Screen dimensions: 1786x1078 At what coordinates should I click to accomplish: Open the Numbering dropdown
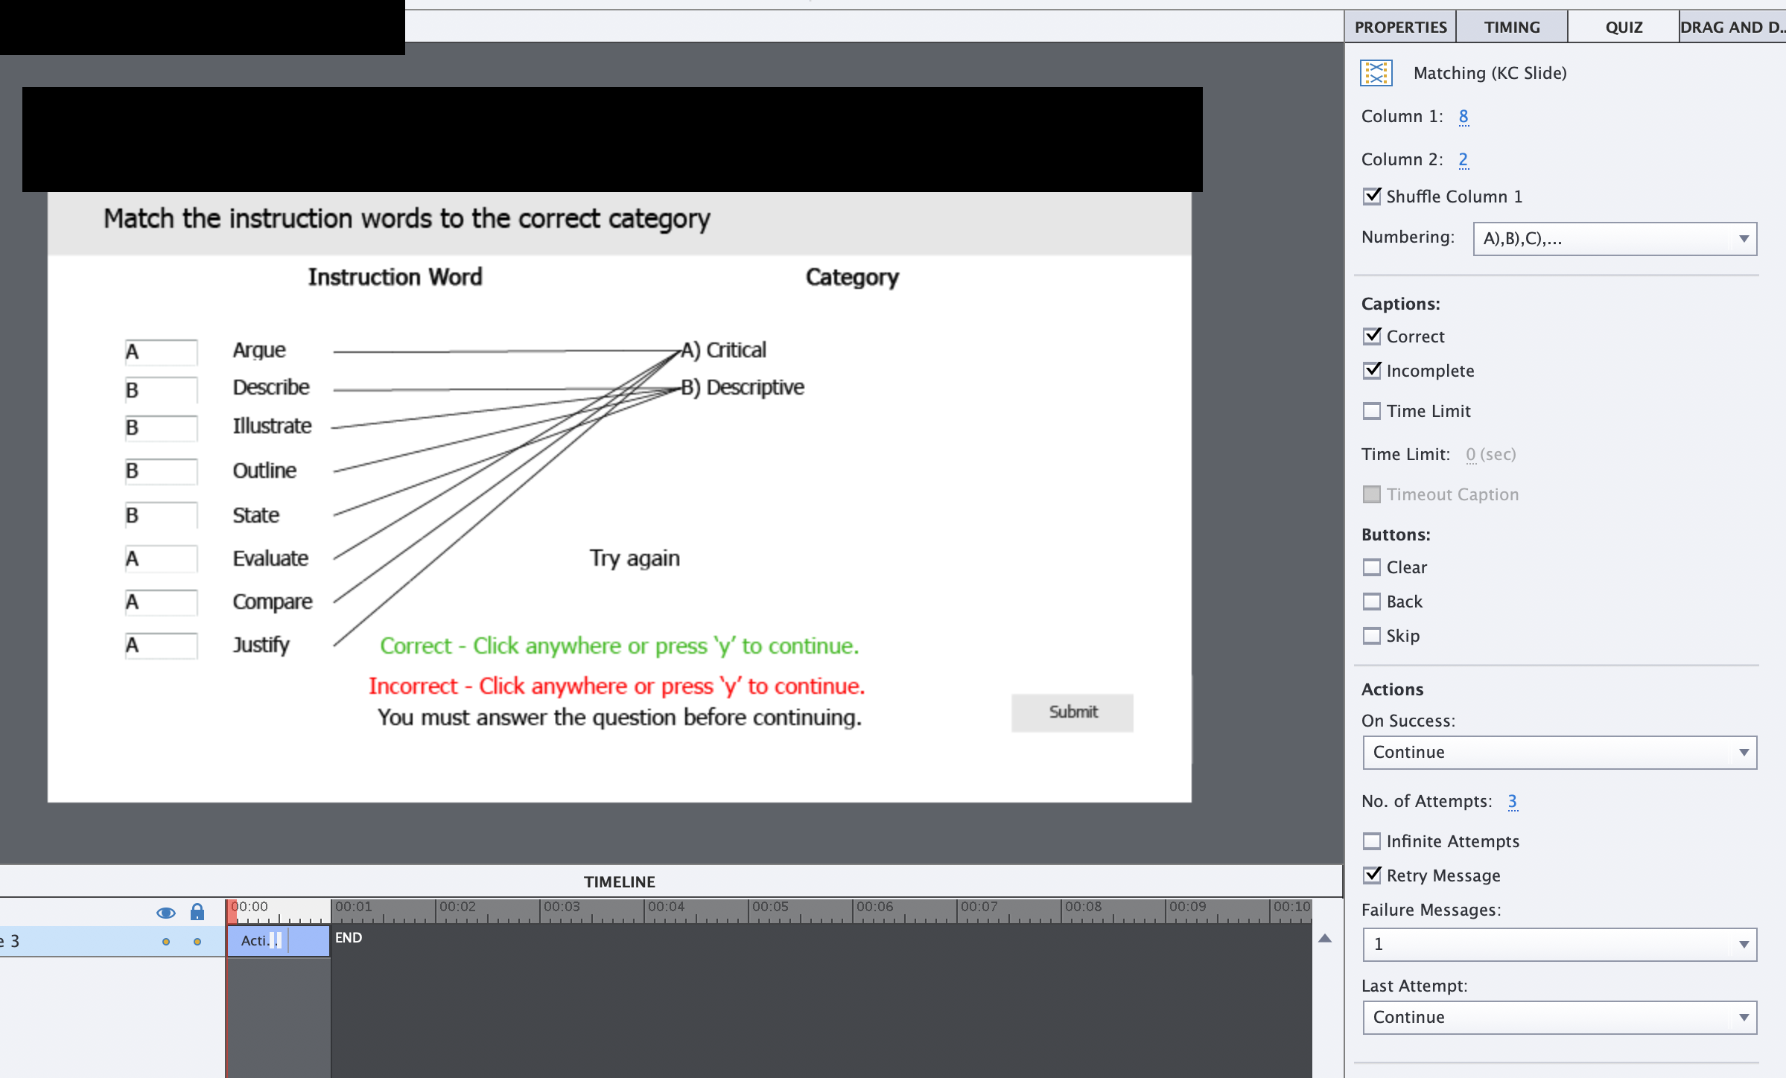pos(1615,238)
